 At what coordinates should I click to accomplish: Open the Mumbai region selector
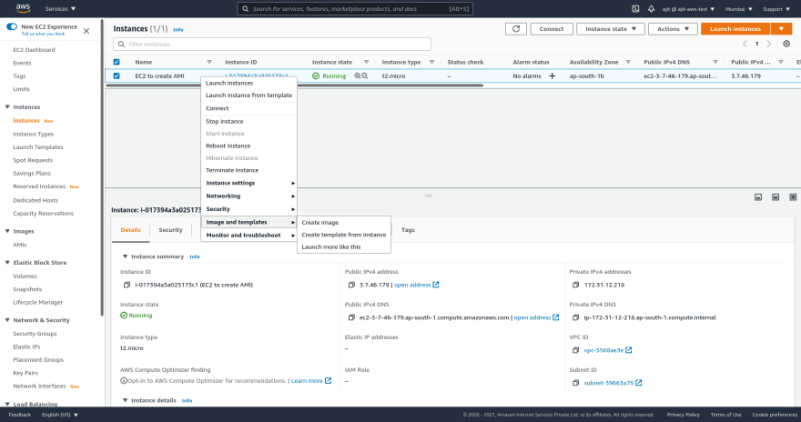point(739,9)
